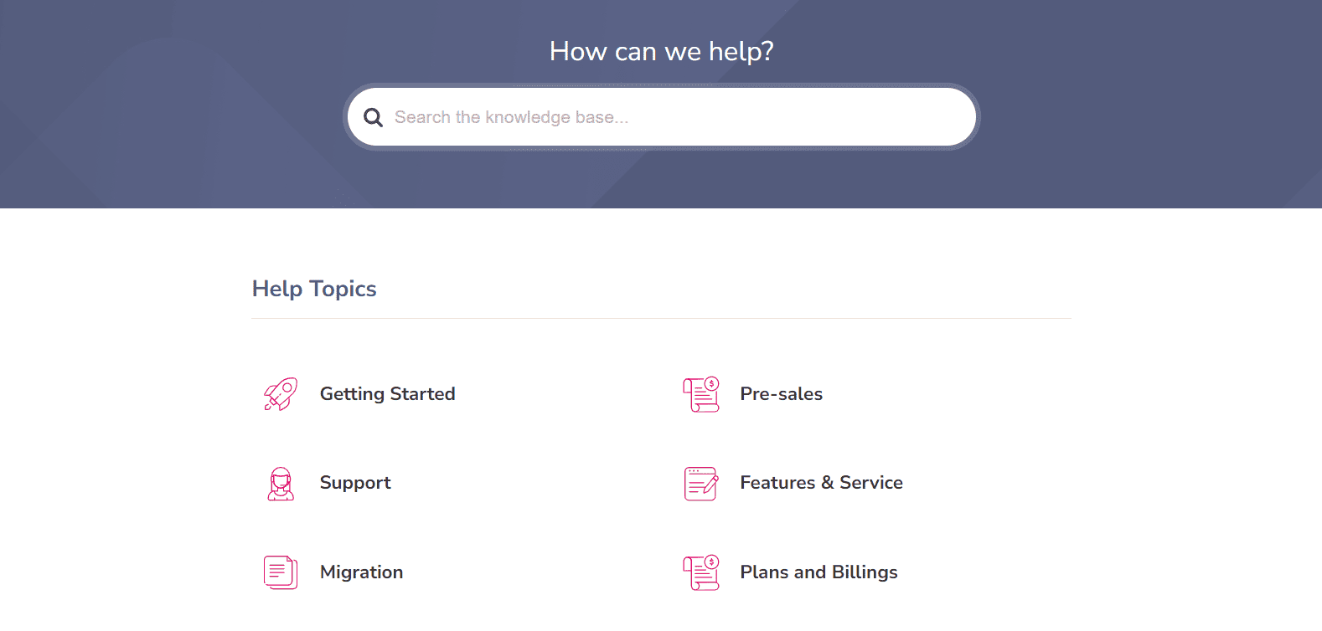Click the divider line below Help Topics
The image size is (1322, 631).
(661, 318)
